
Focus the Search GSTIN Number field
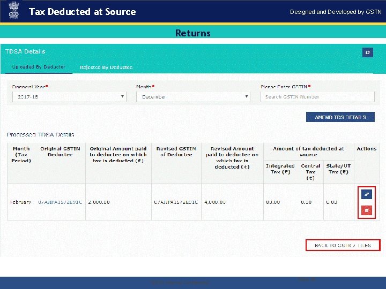[x=317, y=96]
